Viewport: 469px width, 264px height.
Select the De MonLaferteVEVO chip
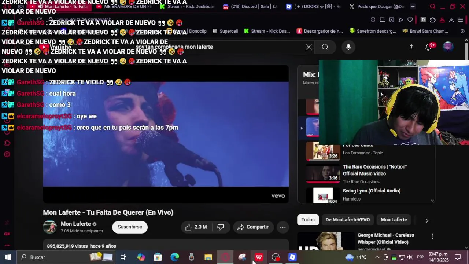point(347,220)
